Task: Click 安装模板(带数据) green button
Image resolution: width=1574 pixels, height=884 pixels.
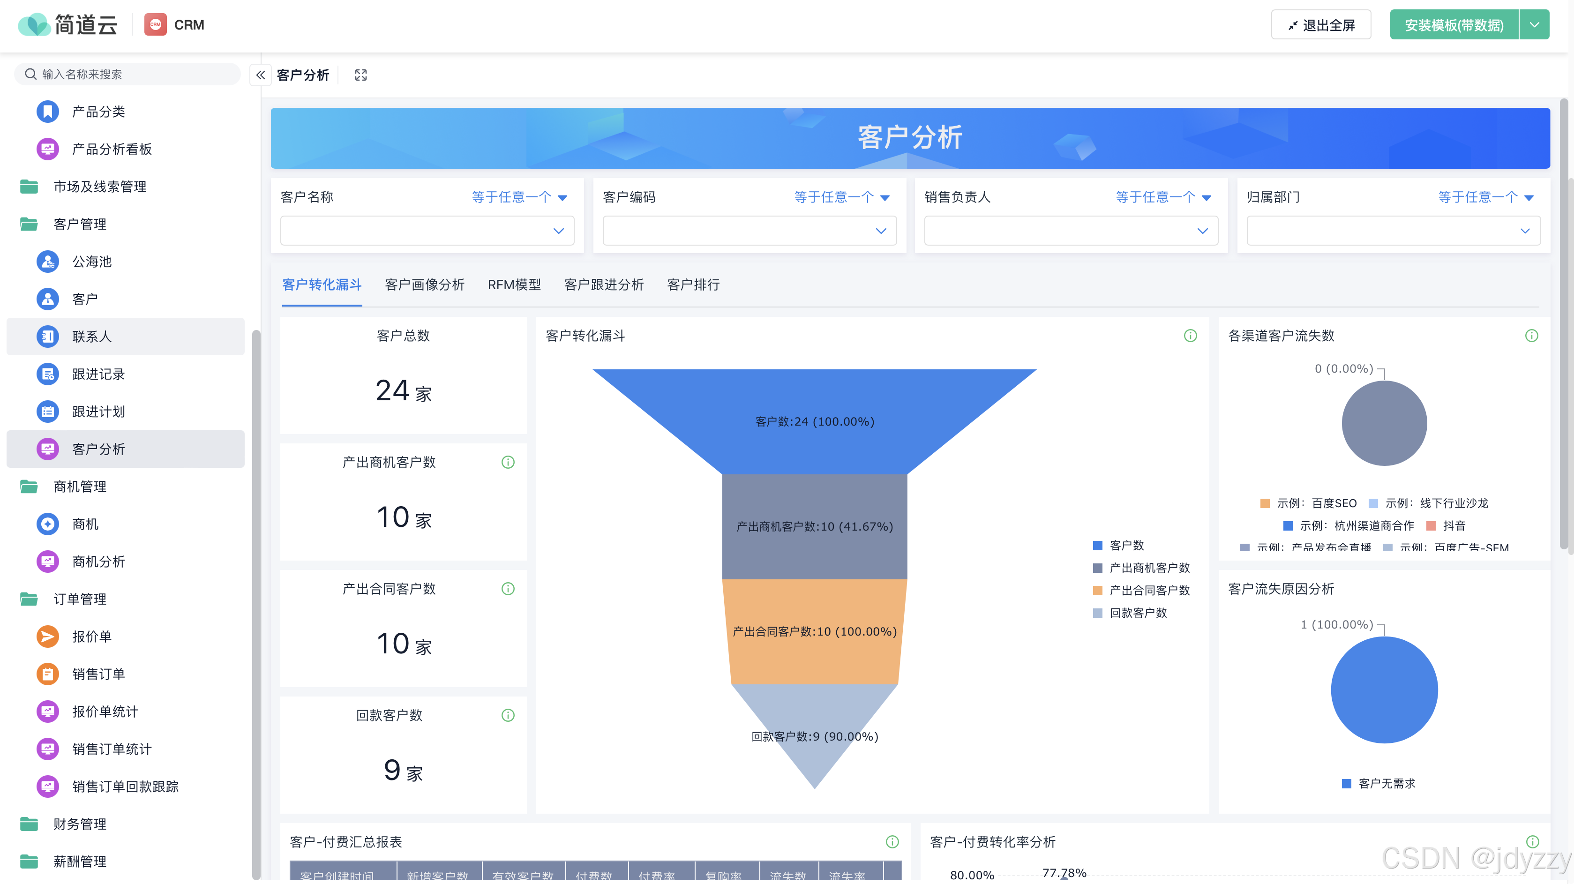Action: [x=1454, y=25]
